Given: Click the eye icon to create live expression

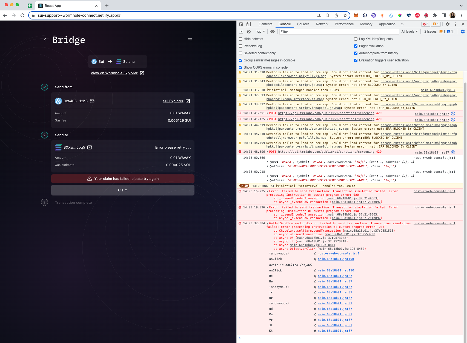Looking at the screenshot, I should (x=272, y=32).
